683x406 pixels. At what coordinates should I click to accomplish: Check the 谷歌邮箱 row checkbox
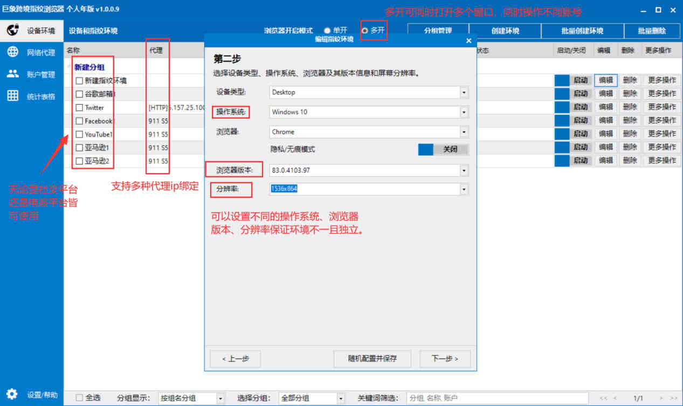coord(79,94)
